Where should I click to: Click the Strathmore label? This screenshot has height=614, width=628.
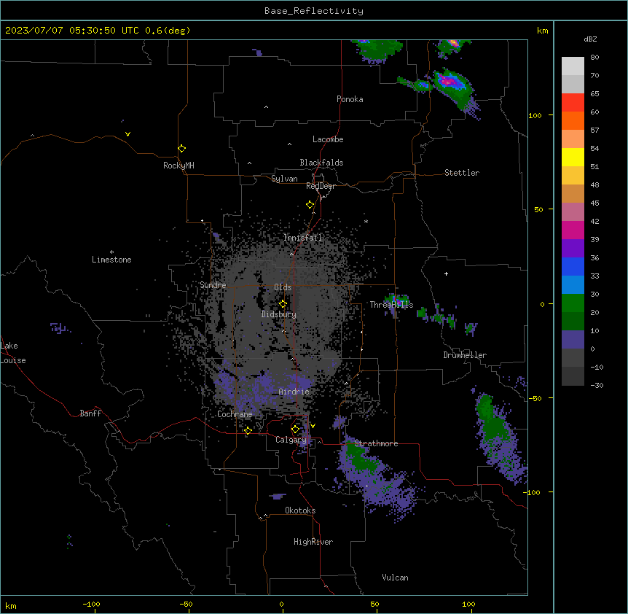click(376, 443)
